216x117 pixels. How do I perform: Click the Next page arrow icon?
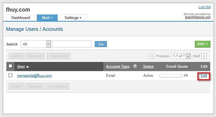(204, 56)
